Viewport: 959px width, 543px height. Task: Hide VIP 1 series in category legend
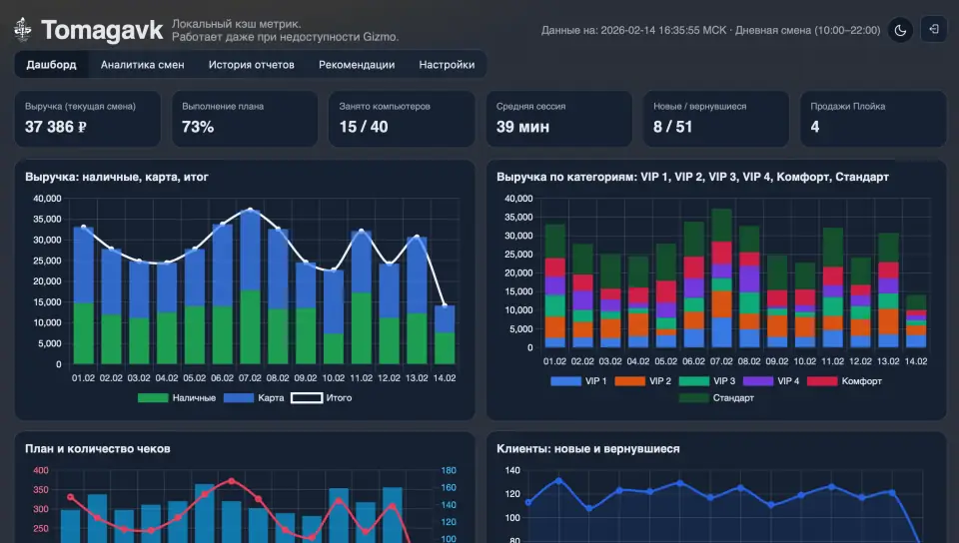(x=578, y=381)
